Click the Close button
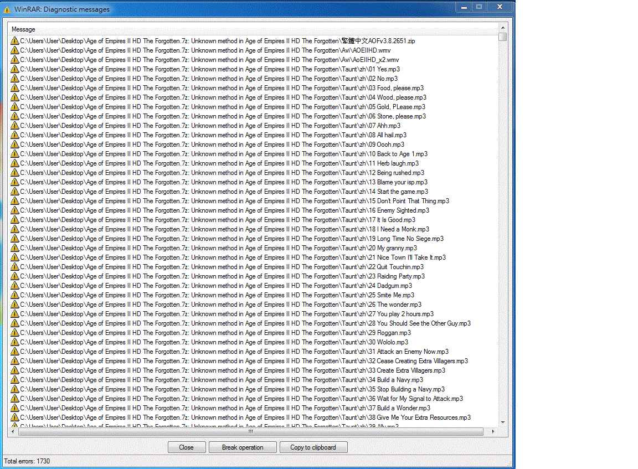638x469 pixels. [x=186, y=447]
